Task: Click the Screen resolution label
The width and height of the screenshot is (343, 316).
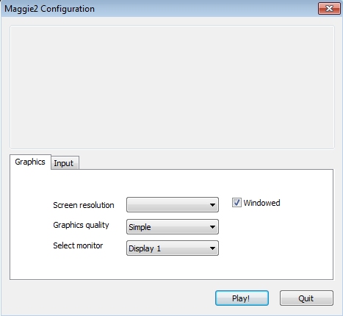Action: coord(84,205)
